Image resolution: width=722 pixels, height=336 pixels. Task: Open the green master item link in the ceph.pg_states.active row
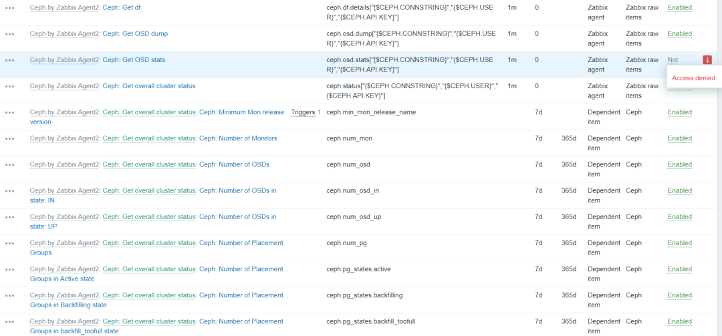[x=149, y=269]
